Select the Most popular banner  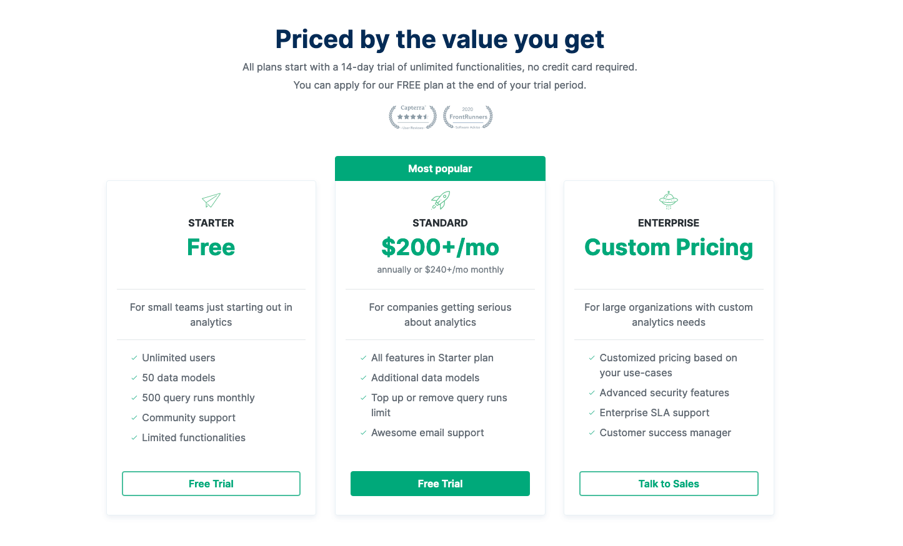point(440,168)
